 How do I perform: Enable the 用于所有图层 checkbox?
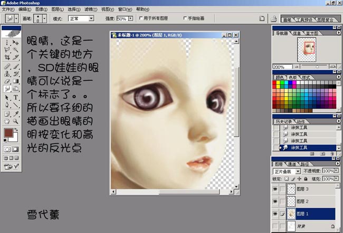point(140,18)
